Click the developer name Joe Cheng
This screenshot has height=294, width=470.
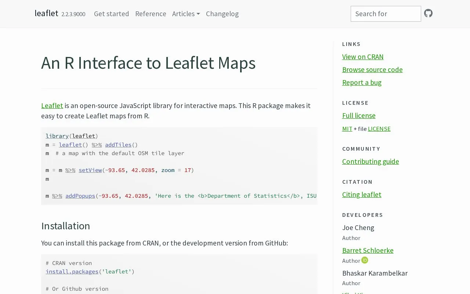(x=358, y=227)
